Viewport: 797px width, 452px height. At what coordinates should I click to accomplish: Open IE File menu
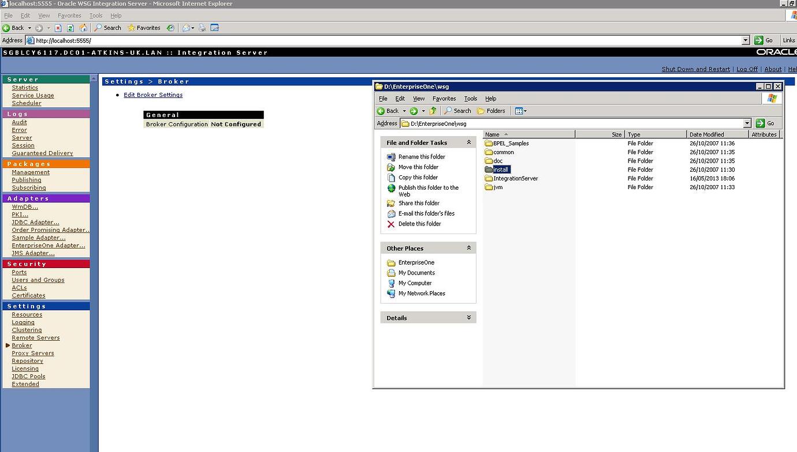[8, 16]
